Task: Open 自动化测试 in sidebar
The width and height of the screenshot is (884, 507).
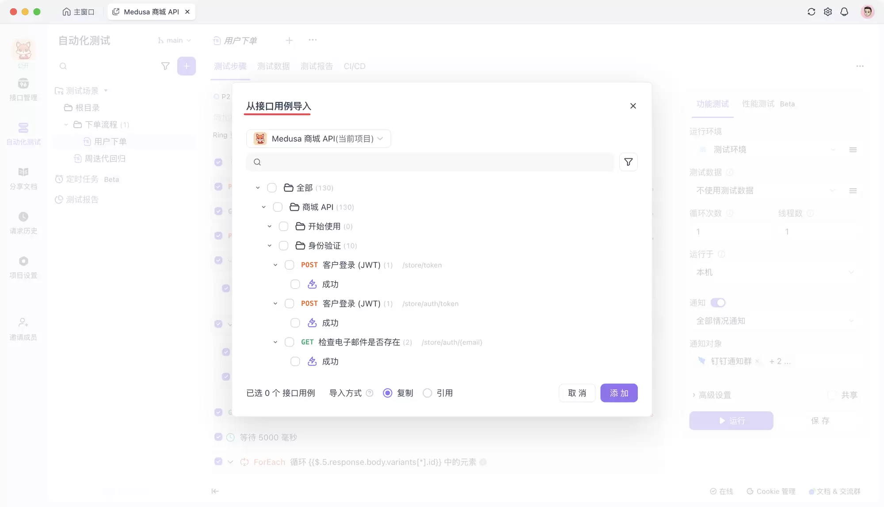Action: tap(23, 134)
